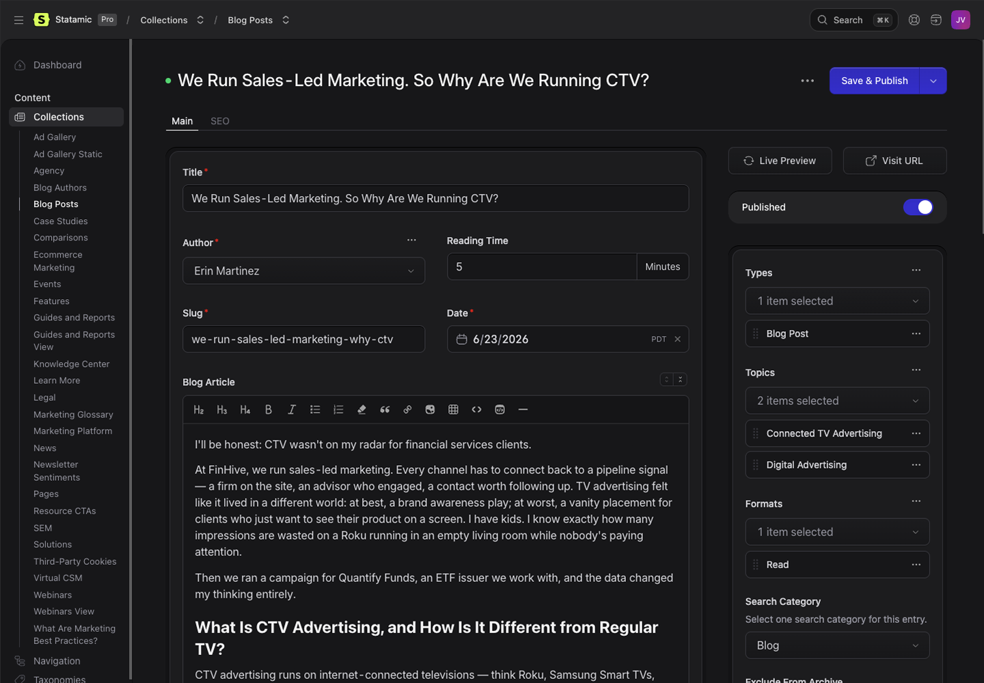984x683 pixels.
Task: Open the Author dropdown showing Erin Martinez
Action: click(303, 271)
